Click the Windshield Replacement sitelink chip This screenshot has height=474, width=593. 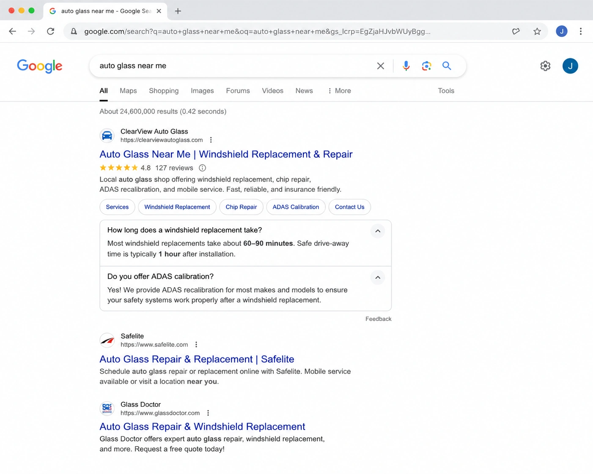point(177,207)
